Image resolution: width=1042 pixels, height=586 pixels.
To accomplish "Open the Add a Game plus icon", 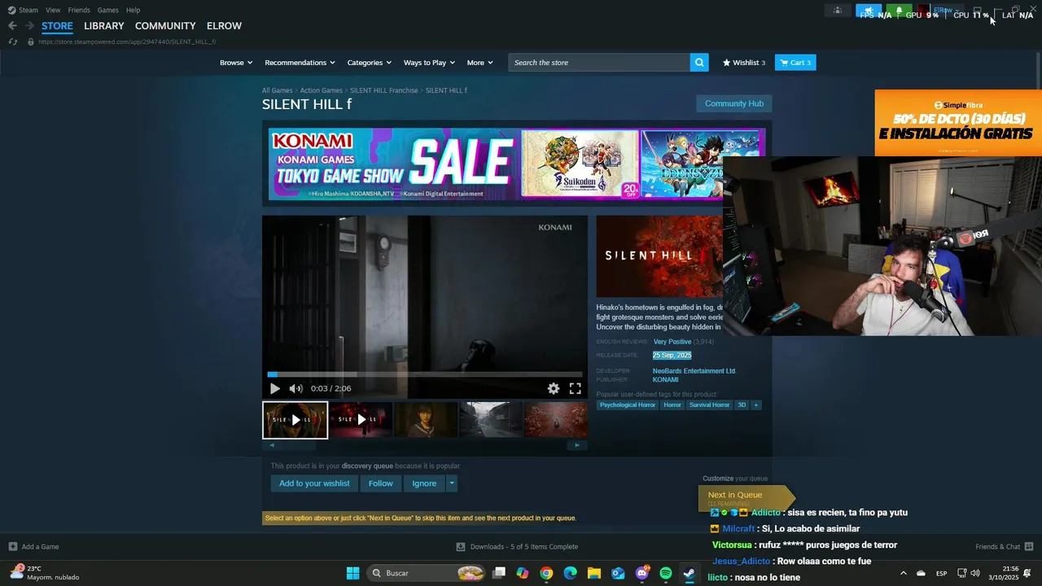I will click(12, 547).
